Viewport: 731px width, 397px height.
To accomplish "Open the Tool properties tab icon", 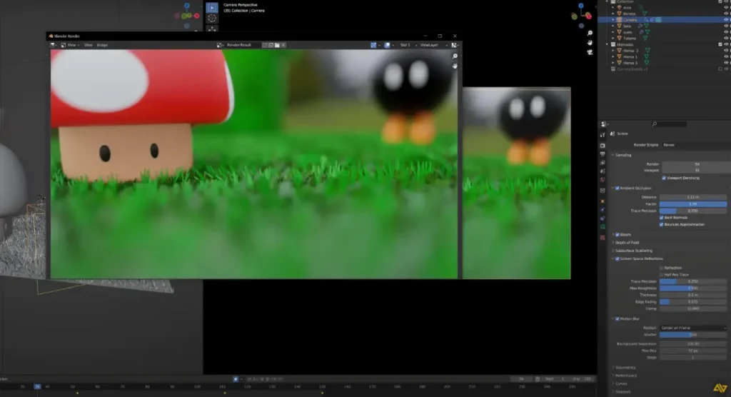I will pyautogui.click(x=603, y=135).
